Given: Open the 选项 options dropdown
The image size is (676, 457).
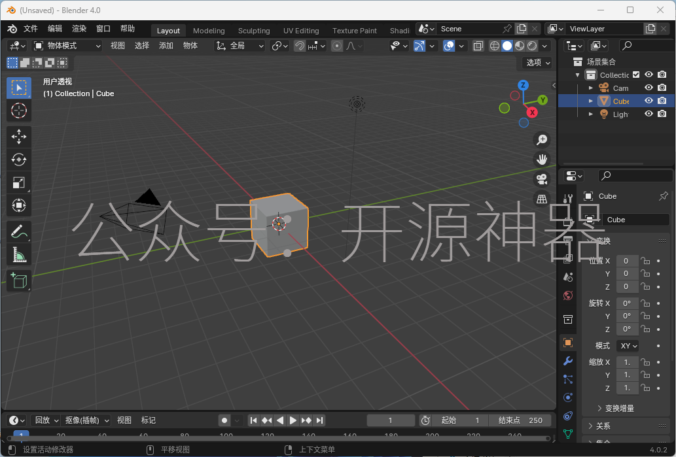Looking at the screenshot, I should 538,63.
